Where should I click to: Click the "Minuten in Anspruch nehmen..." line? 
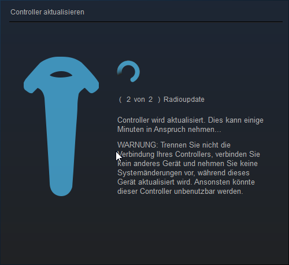pyautogui.click(x=169, y=130)
